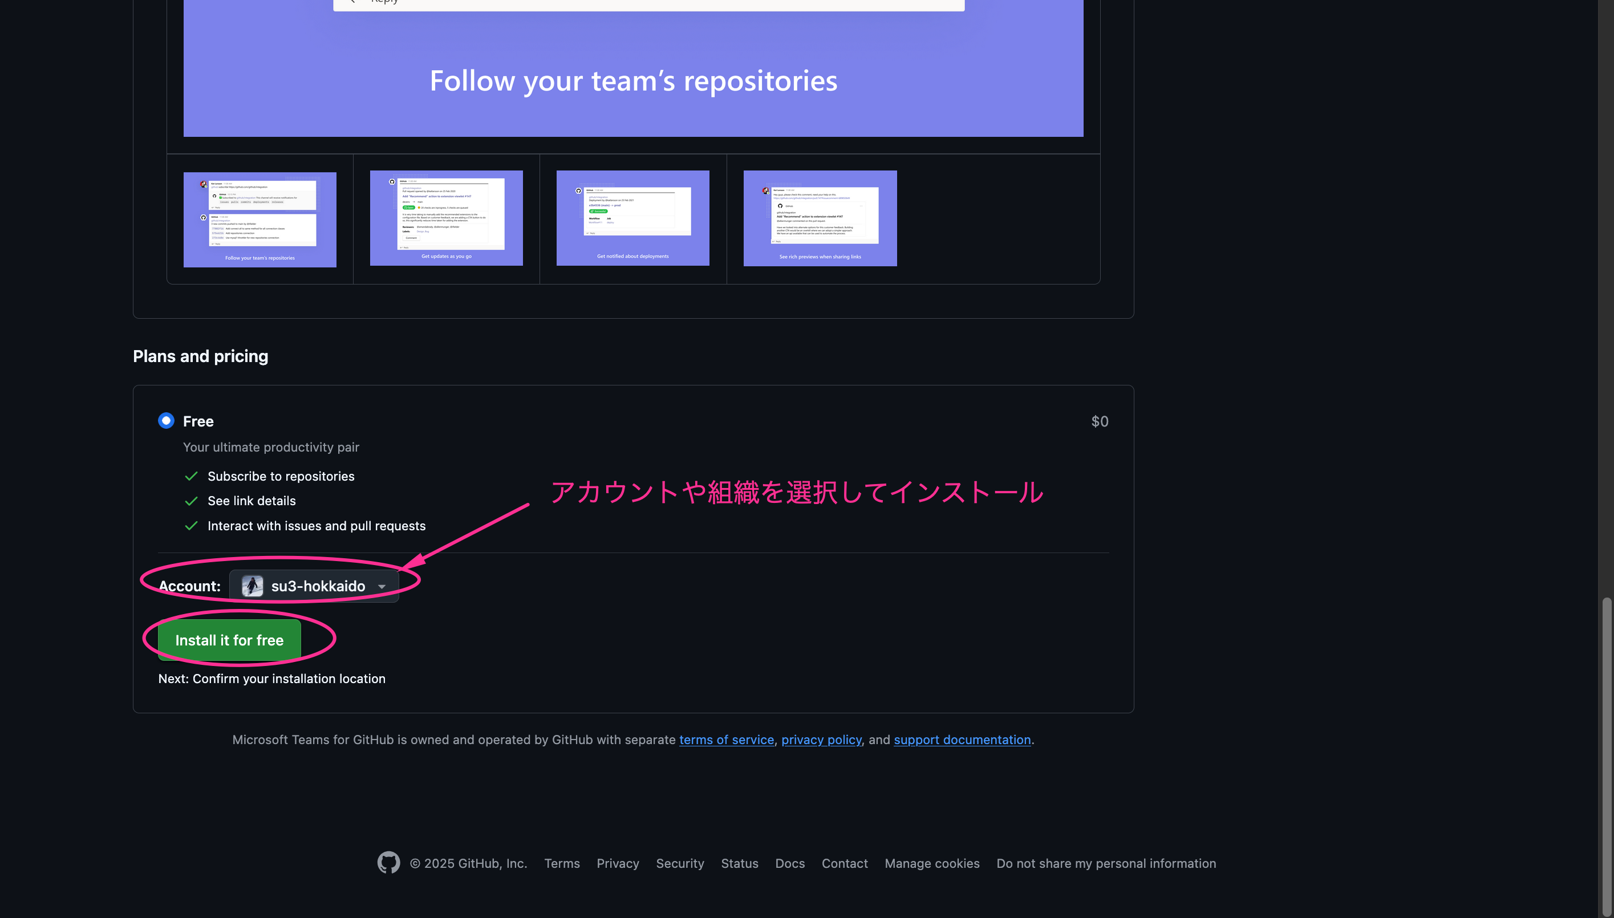1614x918 pixels.
Task: Click Do not share my personal information
Action: [1106, 863]
